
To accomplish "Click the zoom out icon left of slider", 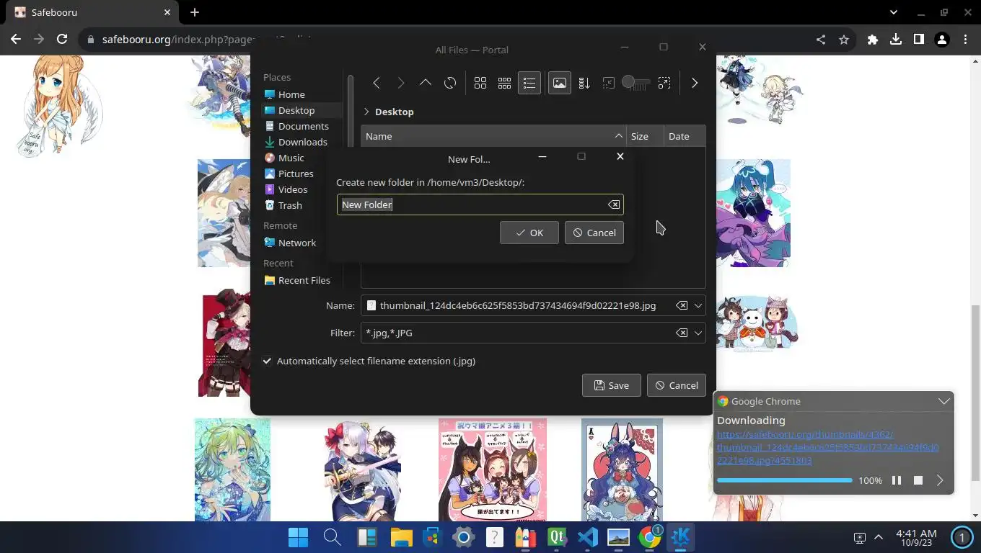I will (609, 84).
